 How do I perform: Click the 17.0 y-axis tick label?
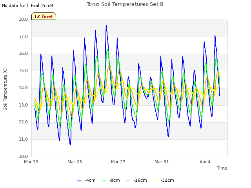(x=24, y=36)
